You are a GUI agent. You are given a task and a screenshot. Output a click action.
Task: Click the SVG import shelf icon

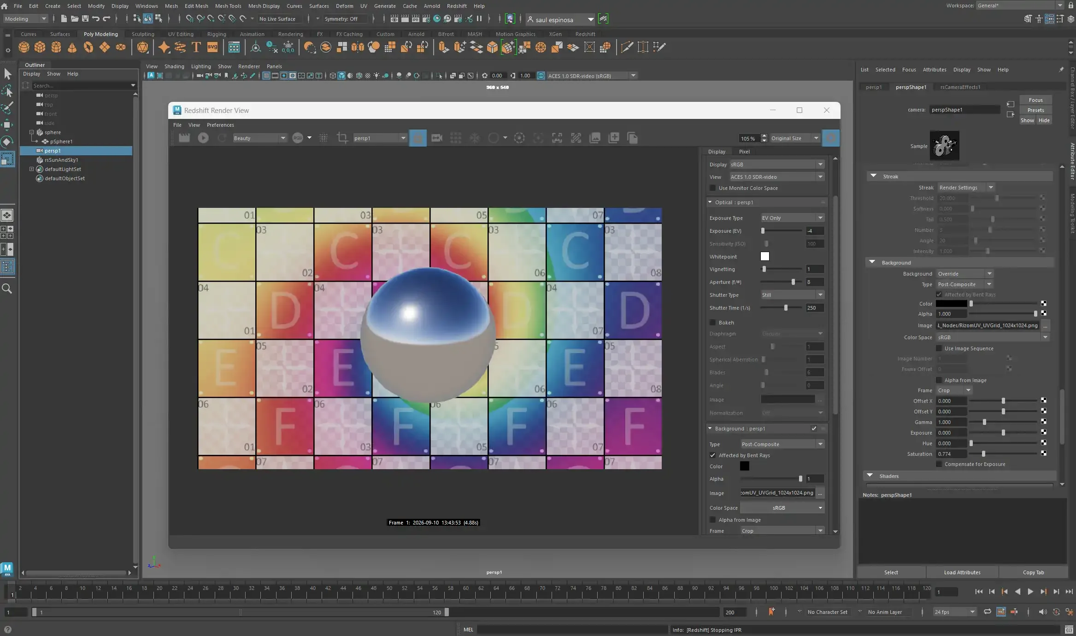(212, 47)
